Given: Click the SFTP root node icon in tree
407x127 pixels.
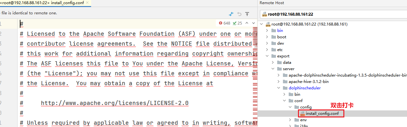Looking at the screenshot, I should 268,24.
